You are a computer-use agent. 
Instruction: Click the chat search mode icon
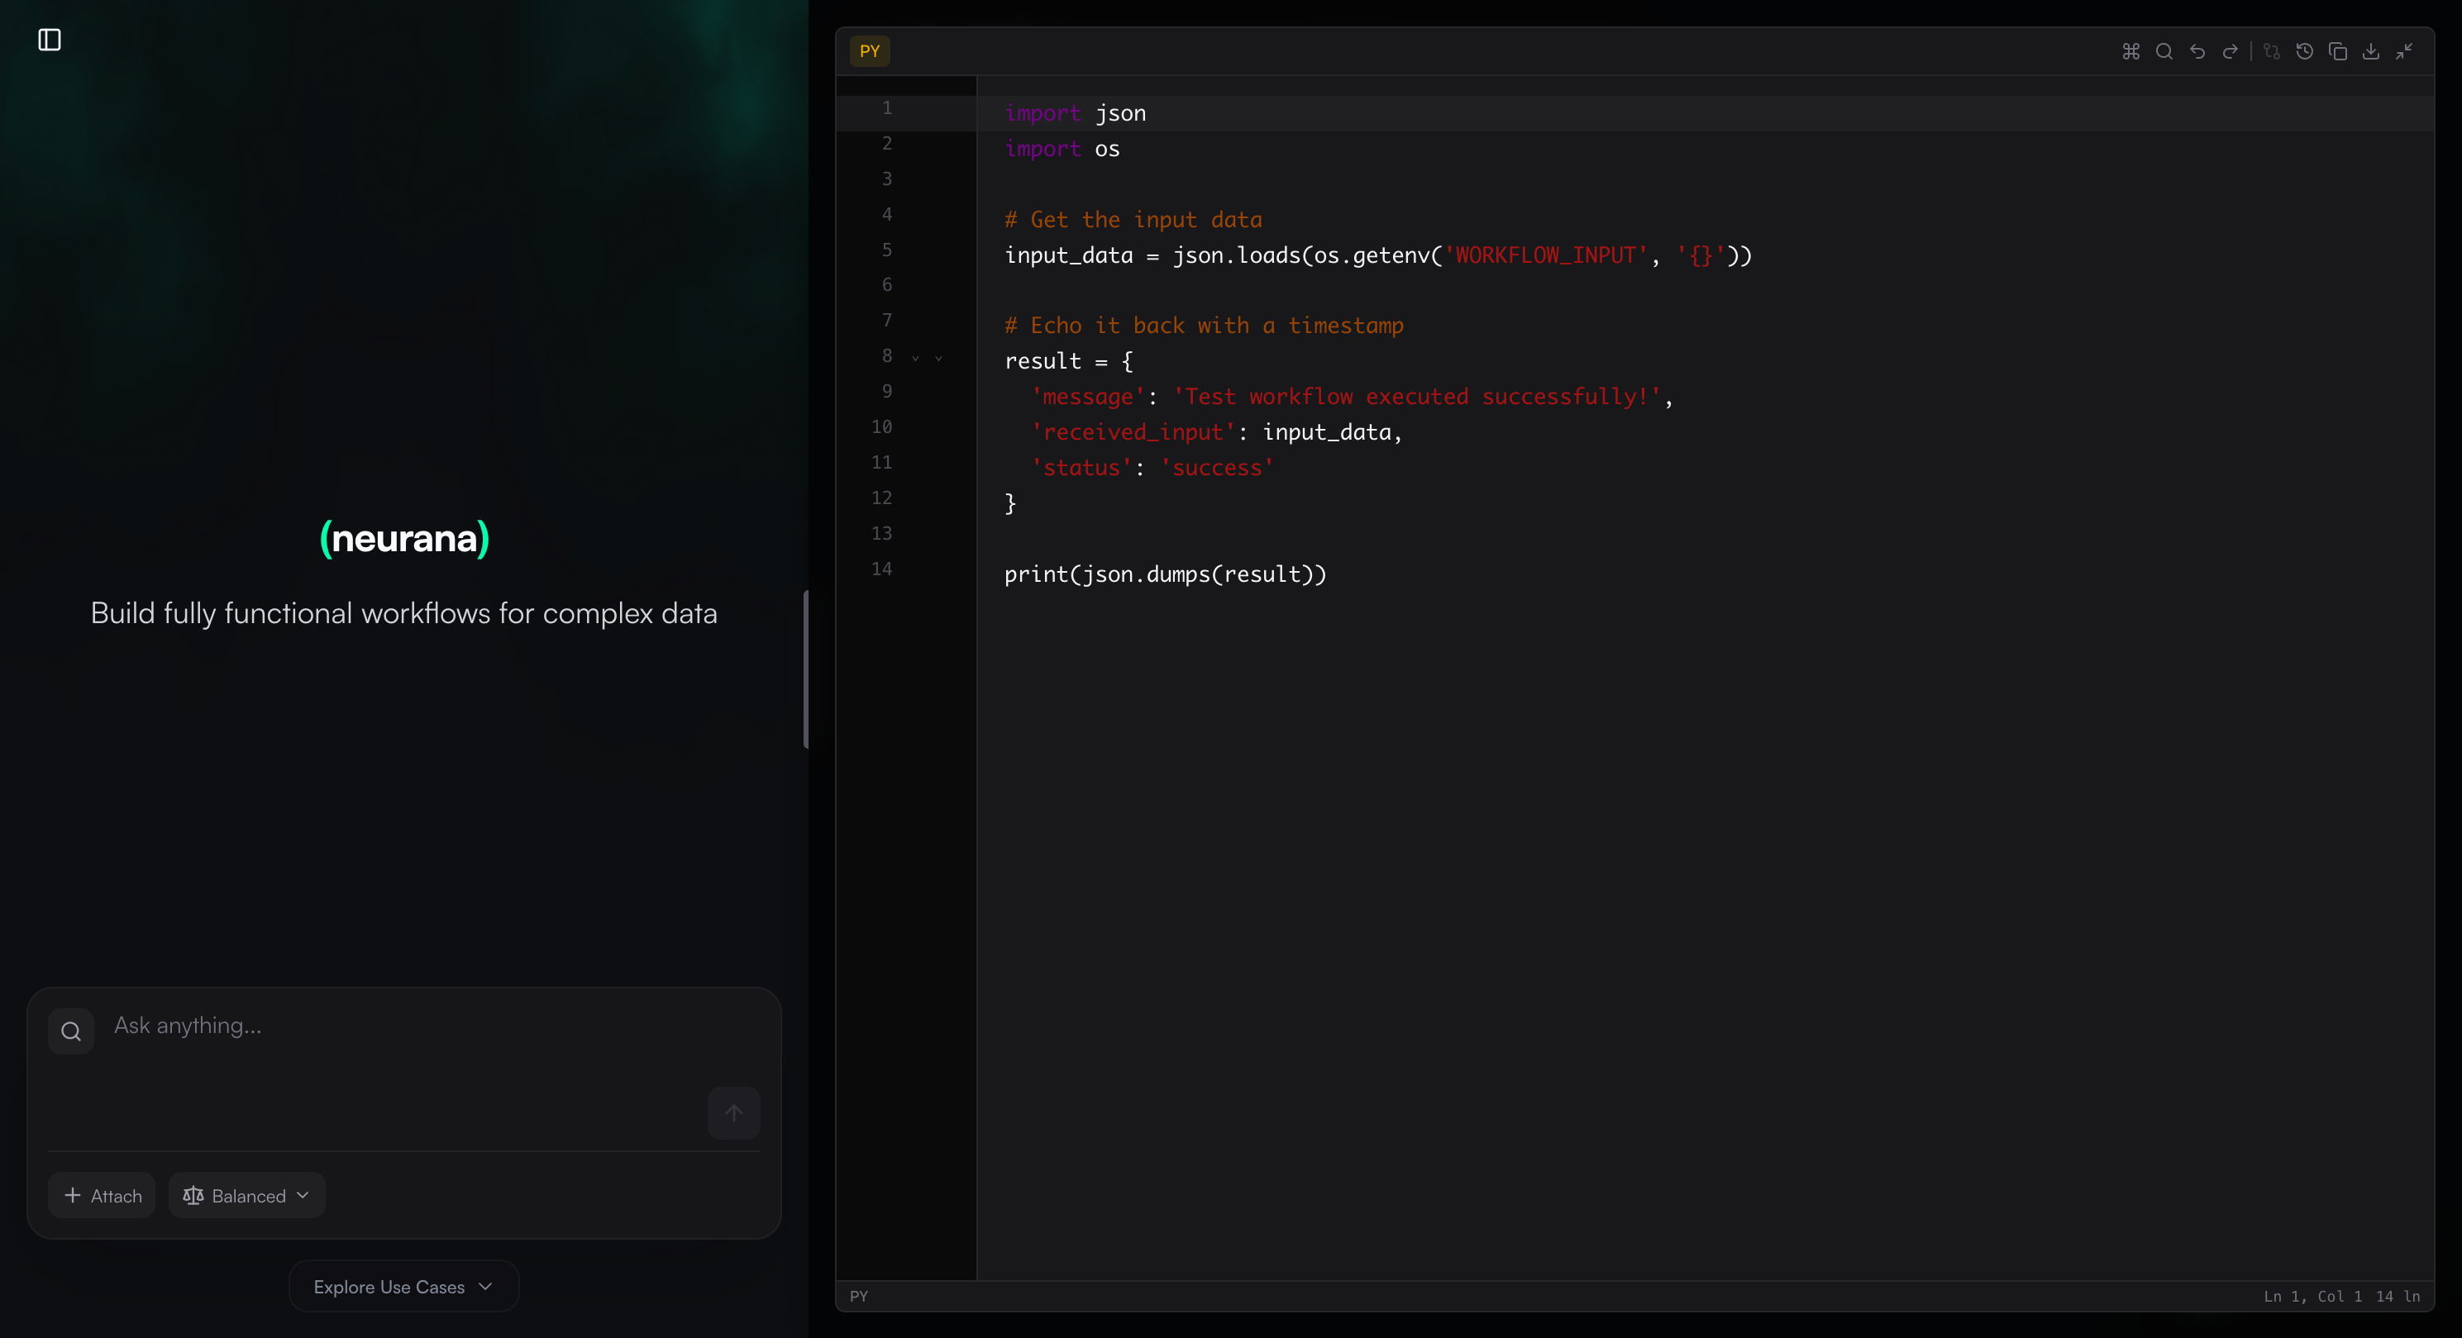71,1031
